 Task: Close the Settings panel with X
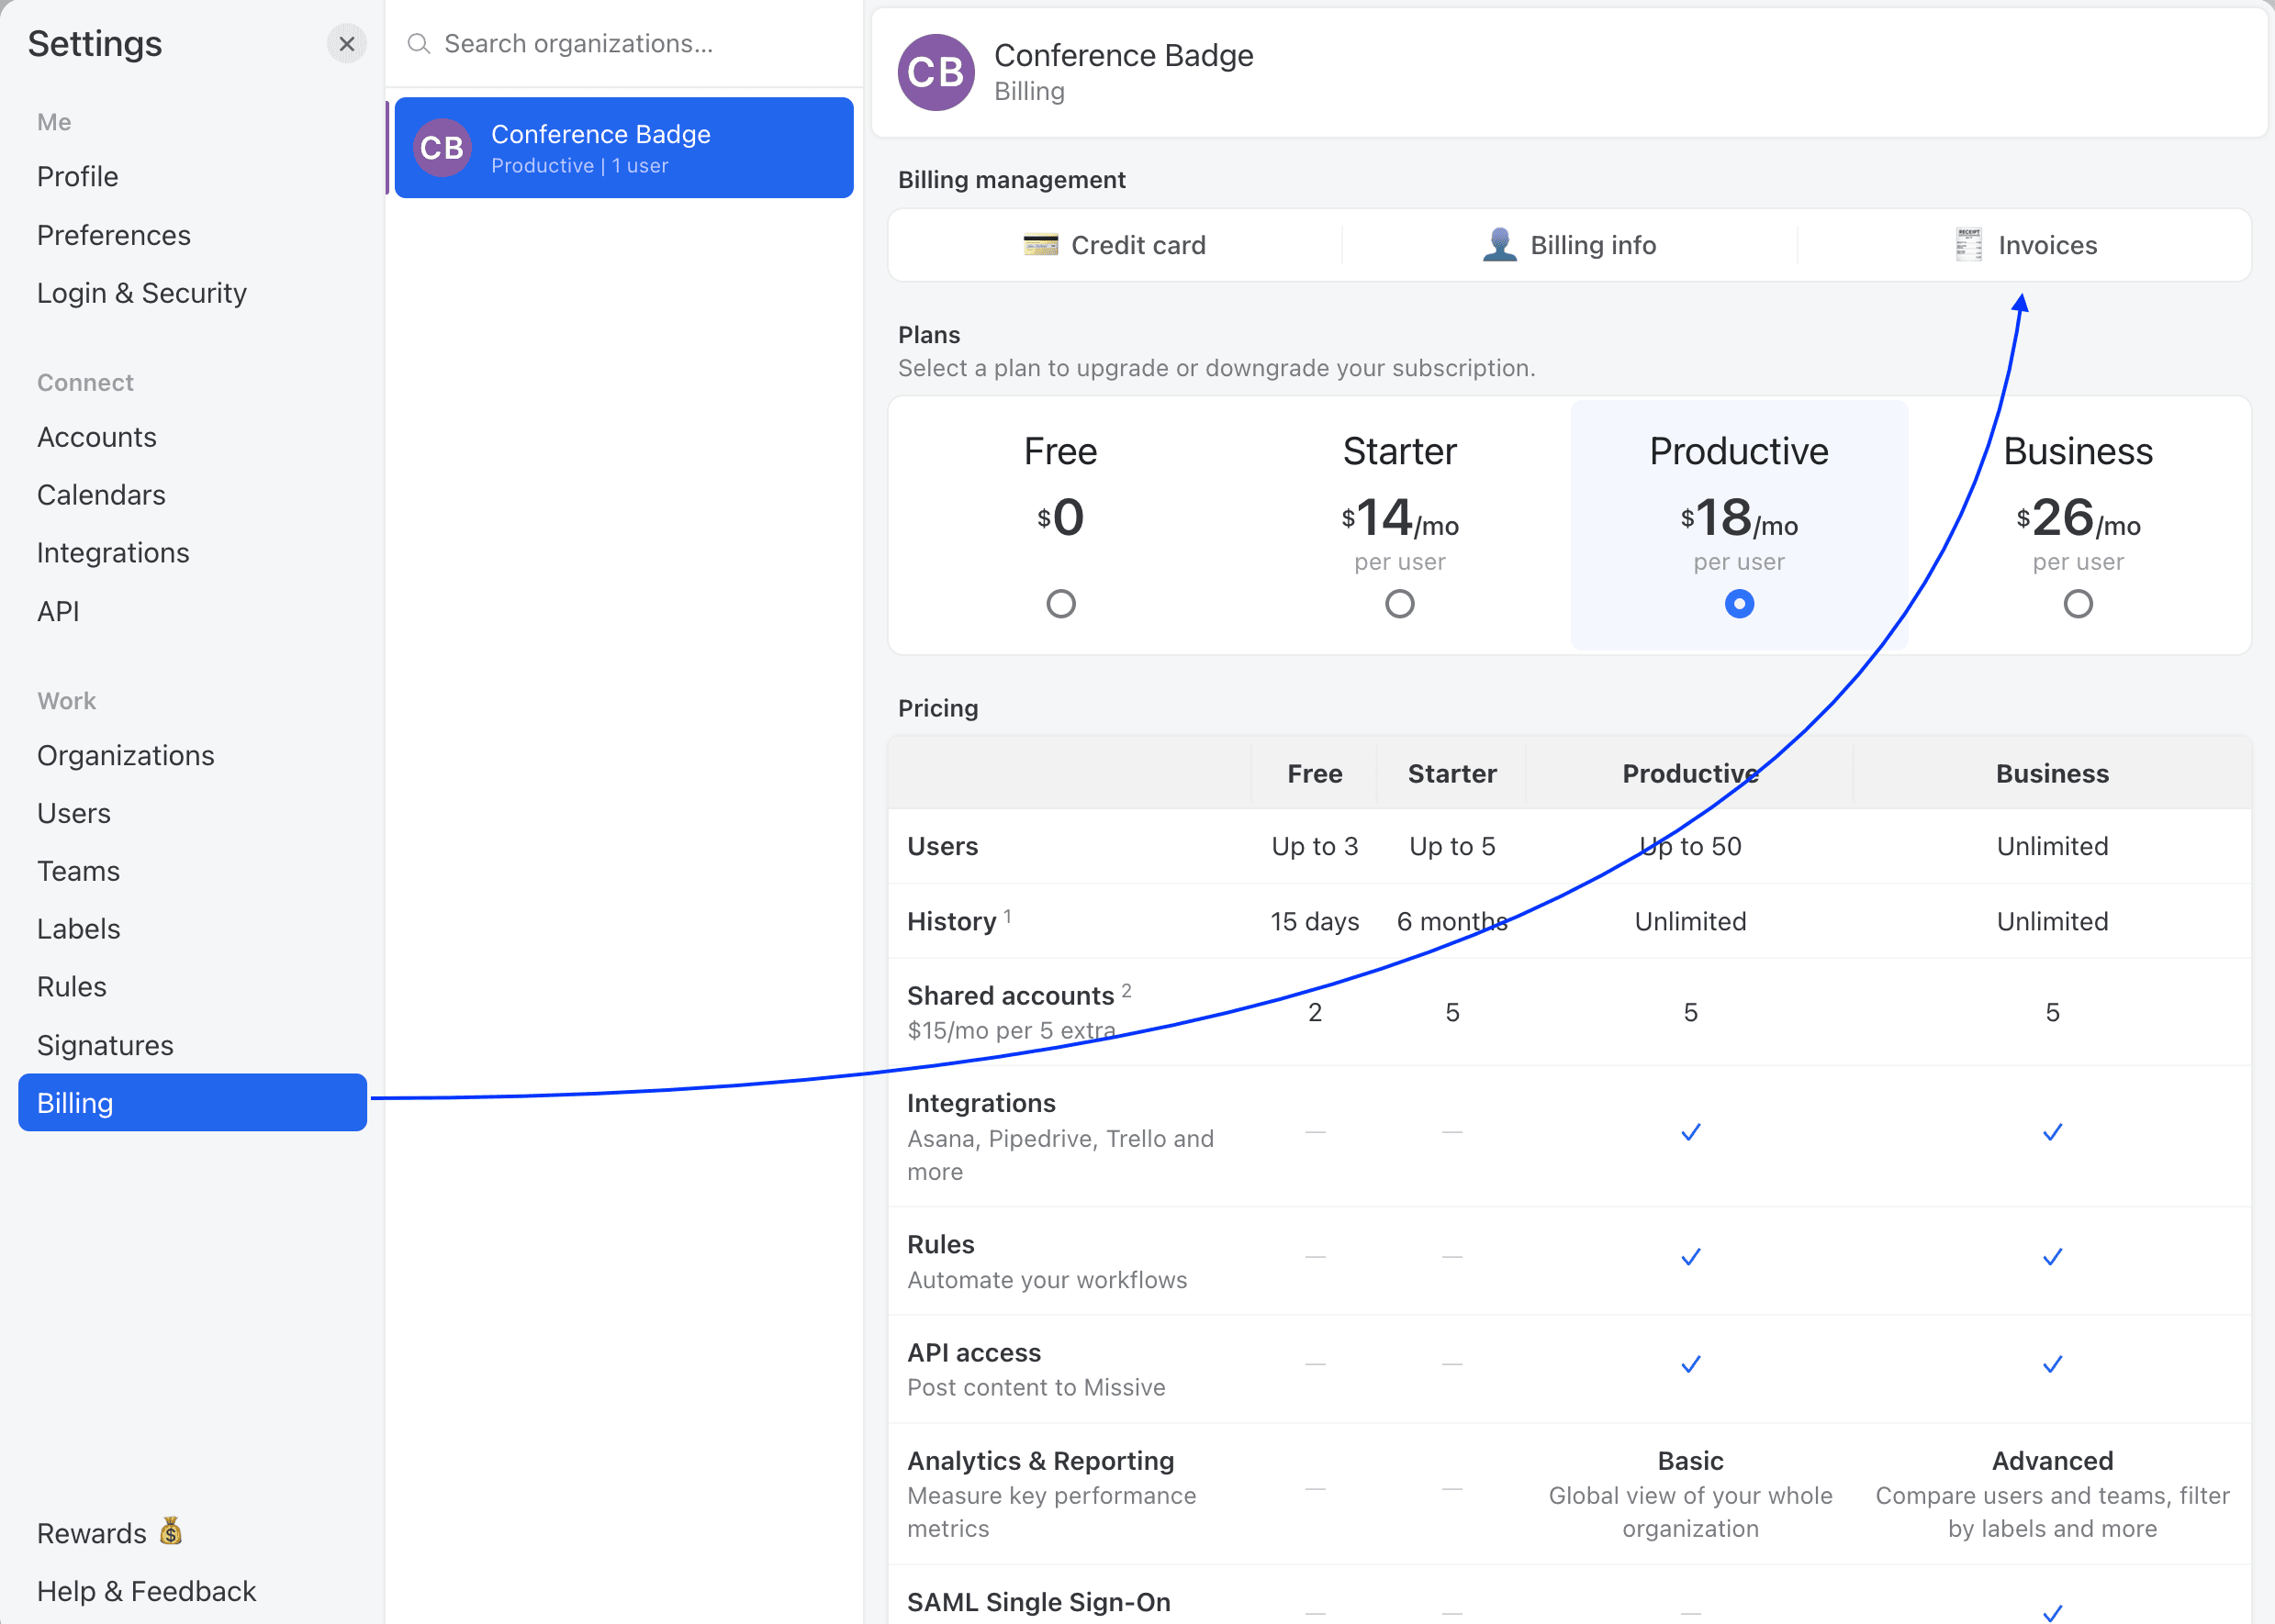pyautogui.click(x=346, y=44)
